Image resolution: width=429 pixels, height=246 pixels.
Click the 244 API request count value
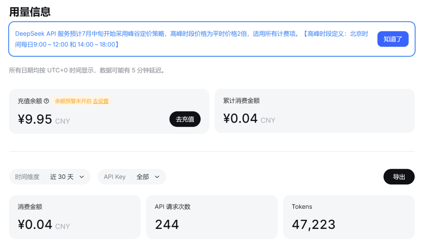coord(167,225)
